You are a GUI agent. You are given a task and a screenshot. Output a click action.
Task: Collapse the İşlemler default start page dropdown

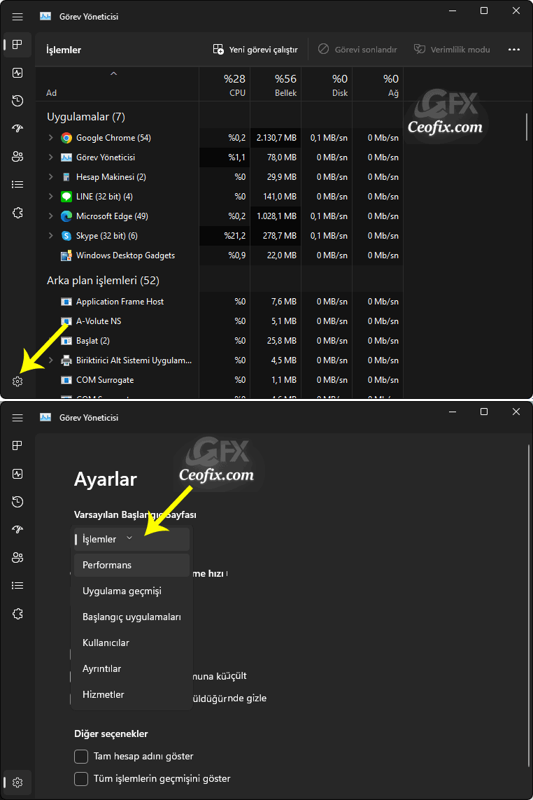132,540
